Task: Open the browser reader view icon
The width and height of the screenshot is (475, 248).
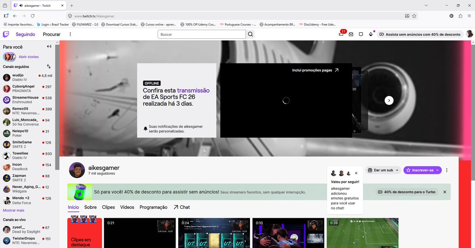Action: (x=407, y=16)
